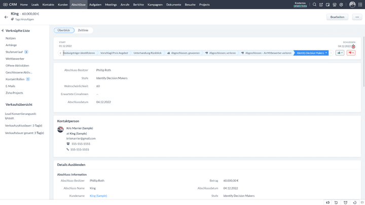
Task: Click the back arrow beside King
Action: pos(6,17)
